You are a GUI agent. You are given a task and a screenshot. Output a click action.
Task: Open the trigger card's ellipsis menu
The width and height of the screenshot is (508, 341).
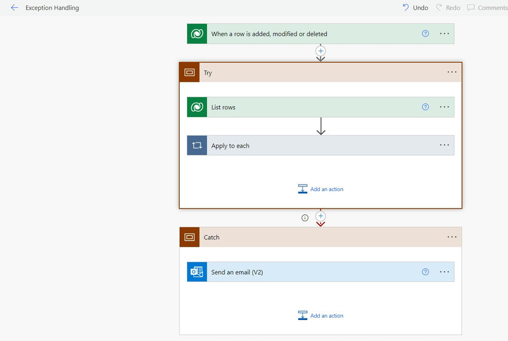[445, 33]
